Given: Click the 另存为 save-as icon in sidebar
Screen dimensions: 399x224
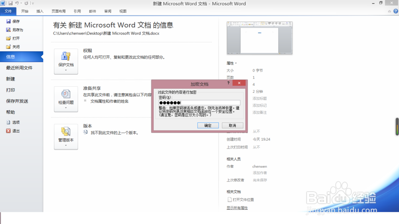Looking at the screenshot, I should tap(8, 30).
